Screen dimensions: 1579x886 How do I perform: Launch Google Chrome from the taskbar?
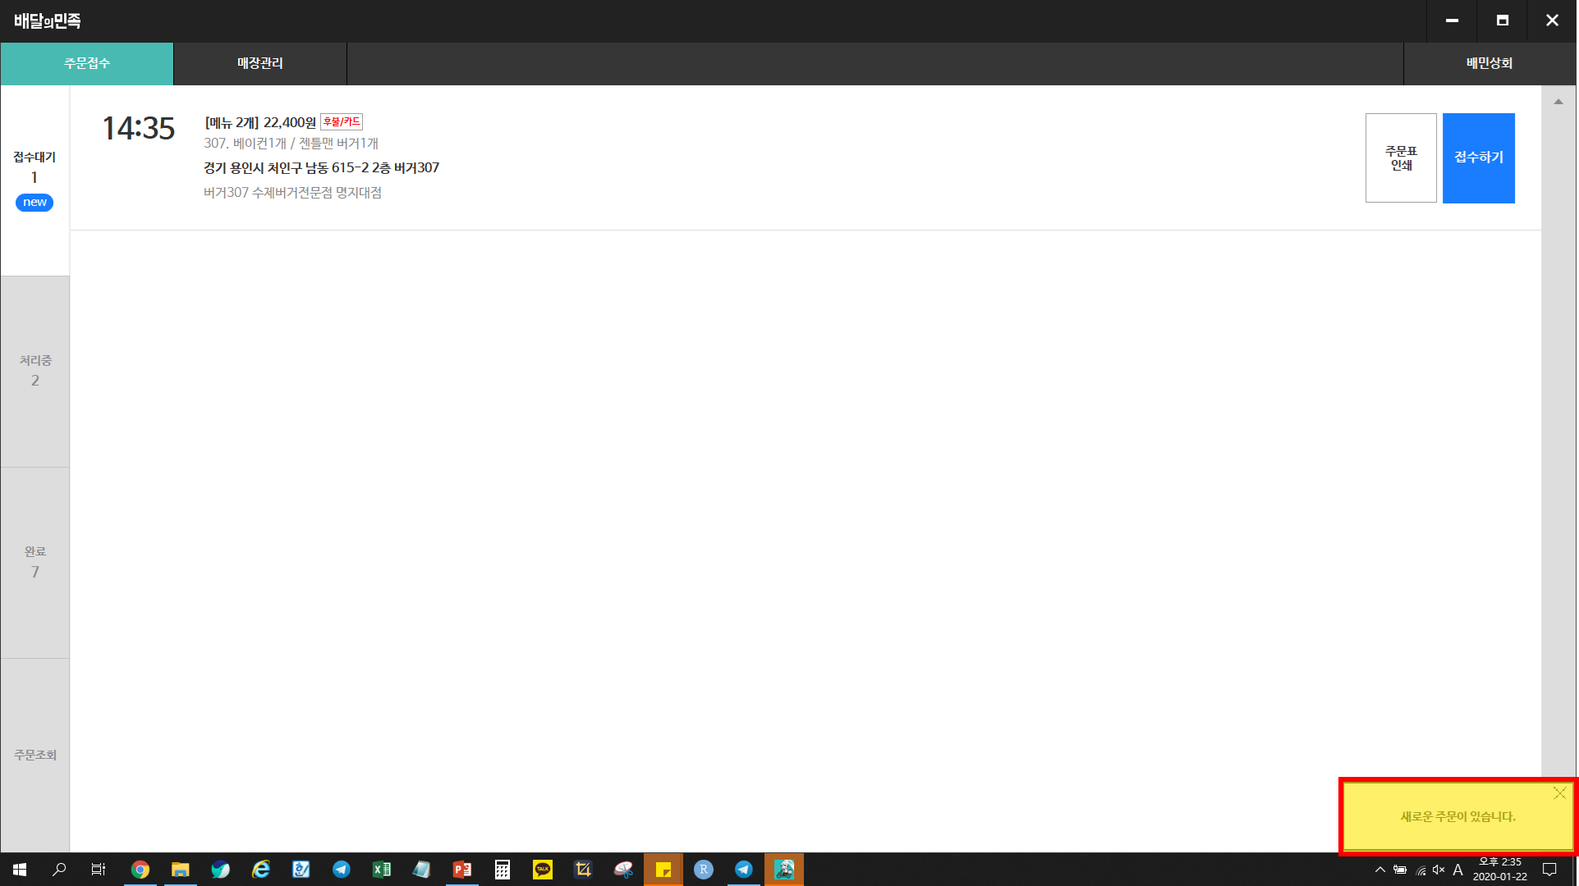140,870
